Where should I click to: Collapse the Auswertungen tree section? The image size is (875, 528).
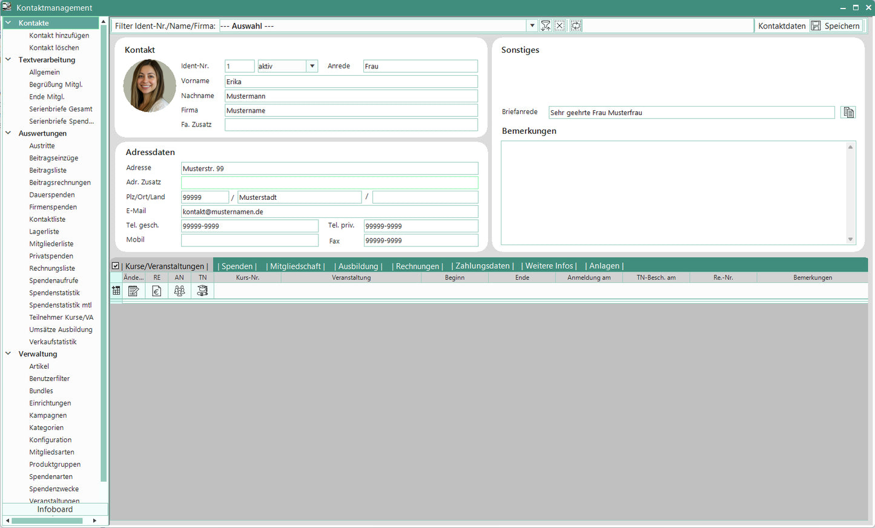click(x=8, y=133)
